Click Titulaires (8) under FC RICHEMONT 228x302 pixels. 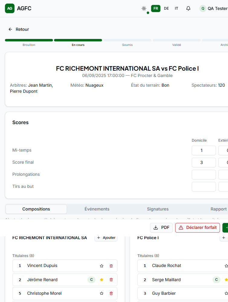(23, 255)
